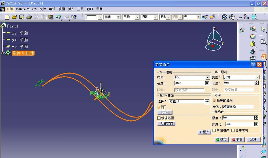Open the first empty toolbar combo box
The height and width of the screenshot is (158, 268).
[x=100, y=17]
